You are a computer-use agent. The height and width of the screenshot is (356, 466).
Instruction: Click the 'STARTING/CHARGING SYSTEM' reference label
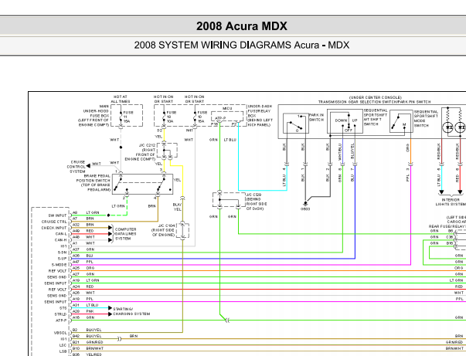tap(131, 311)
